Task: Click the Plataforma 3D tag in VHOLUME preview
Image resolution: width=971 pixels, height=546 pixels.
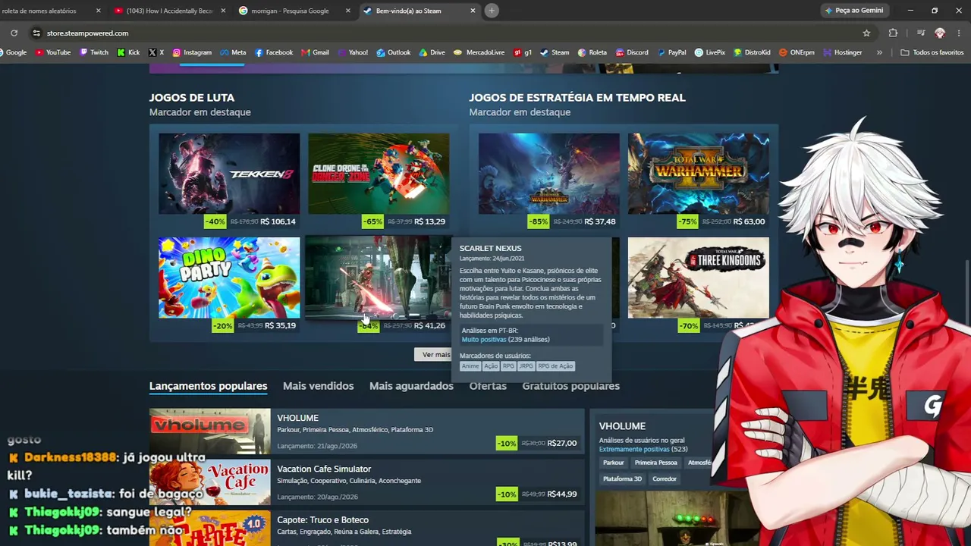Action: coord(622,479)
